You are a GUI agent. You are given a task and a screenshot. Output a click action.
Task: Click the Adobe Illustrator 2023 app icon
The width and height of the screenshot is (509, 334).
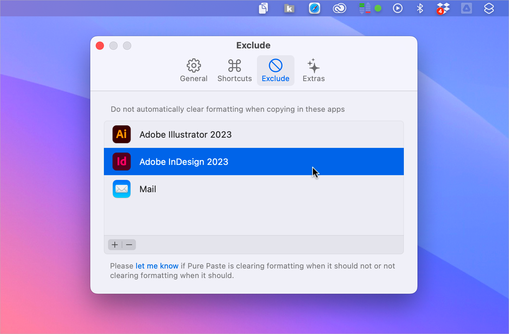pyautogui.click(x=121, y=134)
